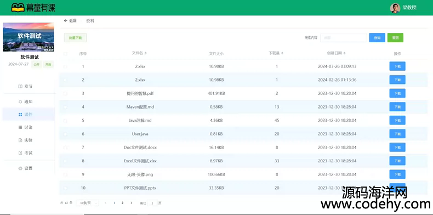This screenshot has height=215, width=433.
Task: Click the 幕童有课 book logo icon
Action: [x=18, y=8]
